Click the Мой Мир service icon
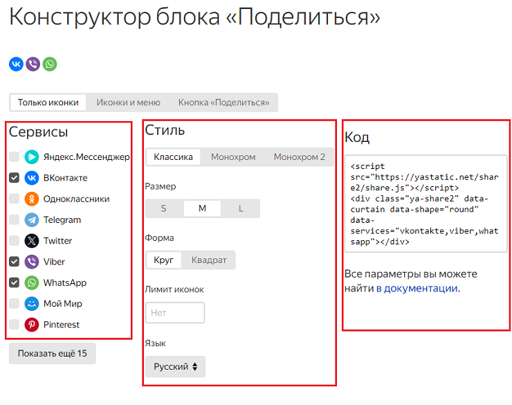Screen dimensions: 512x405 [x=32, y=304]
